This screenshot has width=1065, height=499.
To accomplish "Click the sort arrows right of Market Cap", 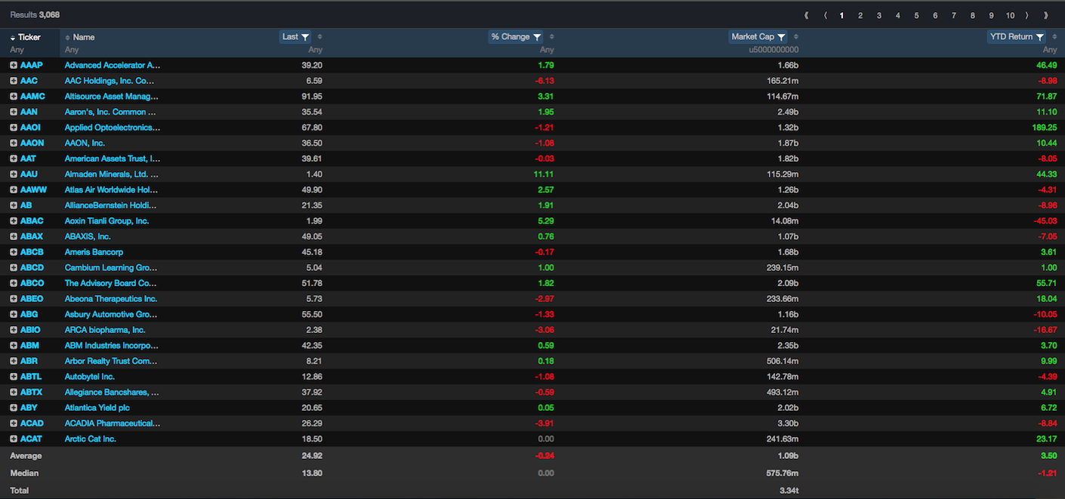I will click(x=796, y=37).
